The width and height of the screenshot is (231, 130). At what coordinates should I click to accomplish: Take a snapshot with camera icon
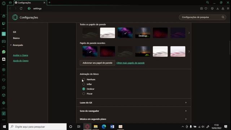click(x=201, y=9)
